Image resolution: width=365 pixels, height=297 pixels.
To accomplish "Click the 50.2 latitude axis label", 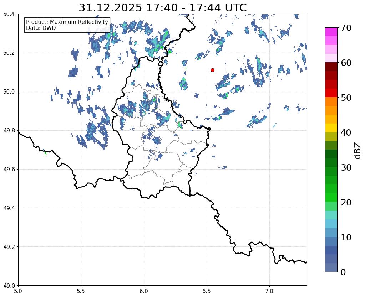I will click(x=9, y=53).
